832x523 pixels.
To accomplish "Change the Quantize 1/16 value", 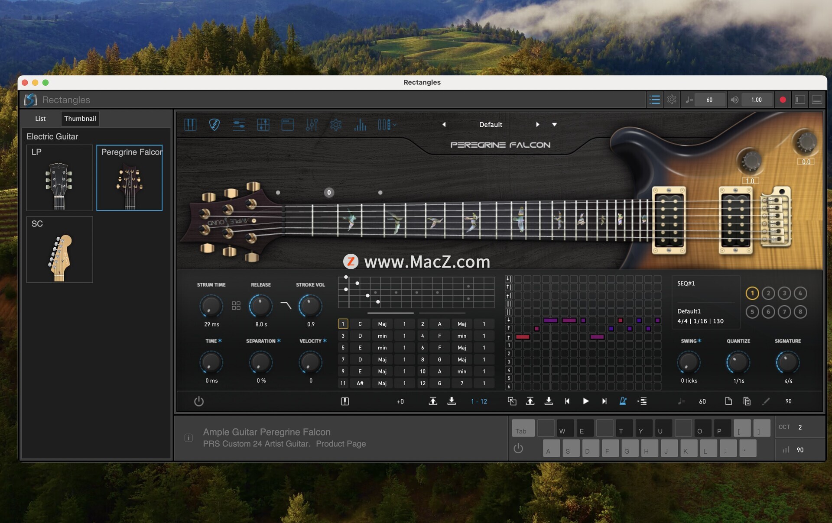I will pyautogui.click(x=739, y=381).
